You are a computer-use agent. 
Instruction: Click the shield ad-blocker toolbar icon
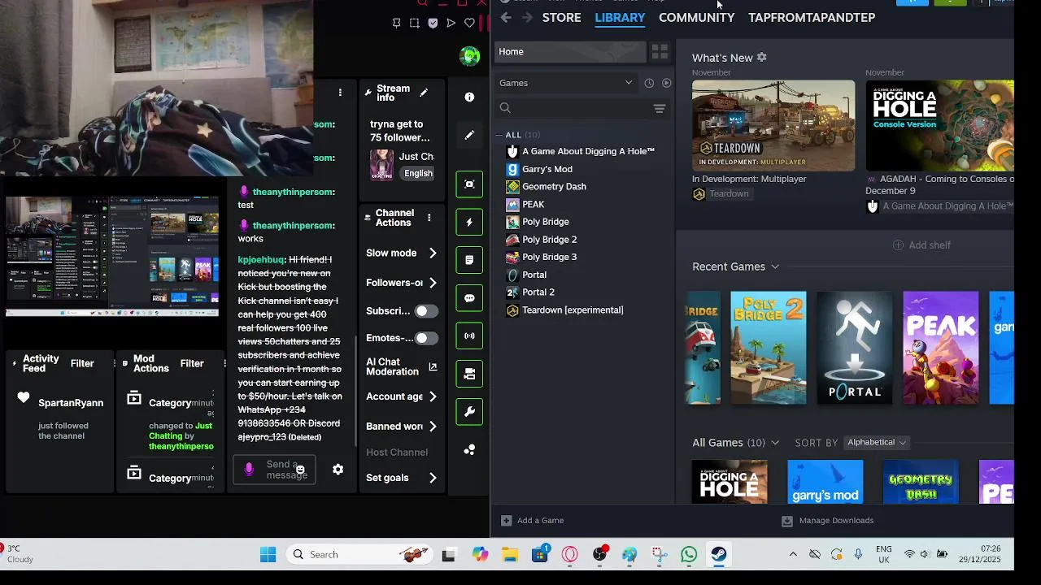pyautogui.click(x=433, y=23)
